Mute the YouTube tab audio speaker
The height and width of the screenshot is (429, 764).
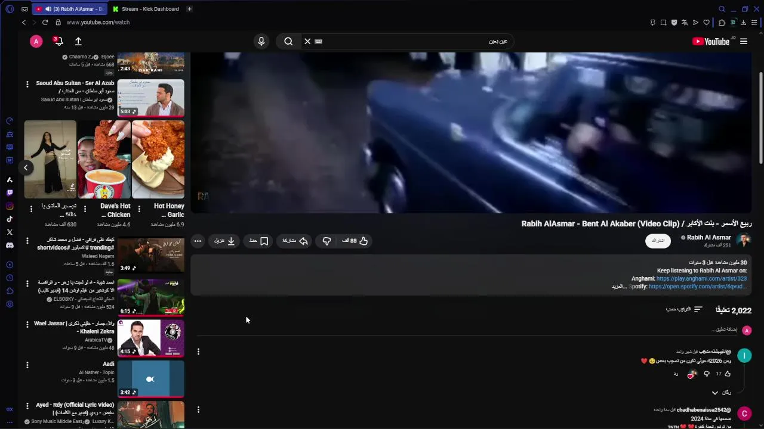(48, 9)
